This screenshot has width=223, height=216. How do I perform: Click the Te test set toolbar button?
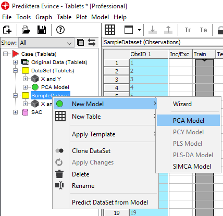point(203,30)
